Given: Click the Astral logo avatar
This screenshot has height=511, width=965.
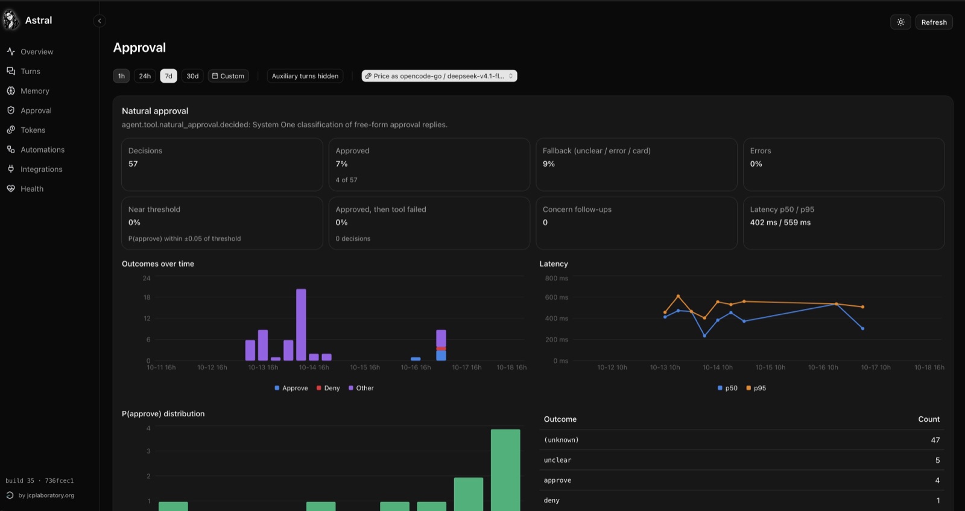Looking at the screenshot, I should (x=11, y=20).
